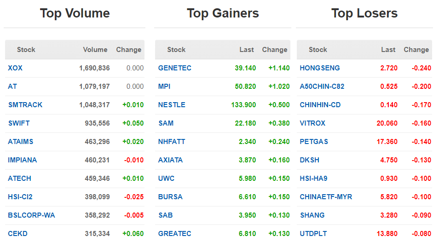The width and height of the screenshot is (439, 242).
Task: Open GREATEC stock link
Action: 175,234
